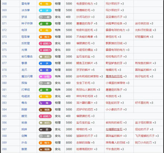
Task: Open move number link 090
Action: [4, 149]
